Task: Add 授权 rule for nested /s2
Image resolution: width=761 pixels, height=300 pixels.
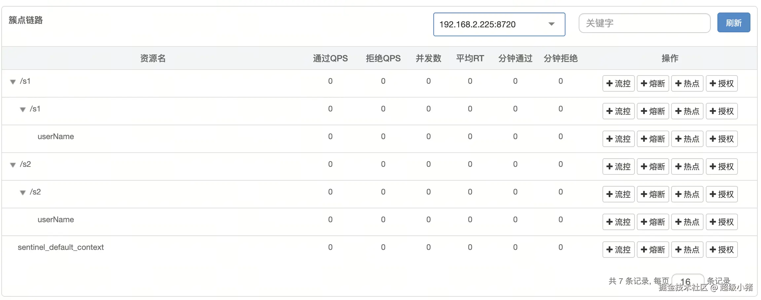Action: (x=722, y=194)
